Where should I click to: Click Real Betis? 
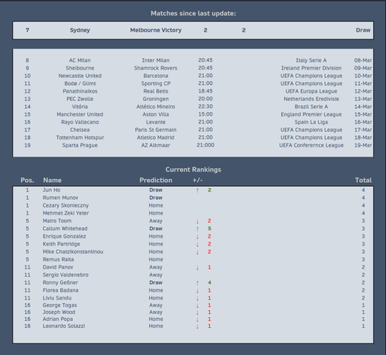(x=156, y=91)
